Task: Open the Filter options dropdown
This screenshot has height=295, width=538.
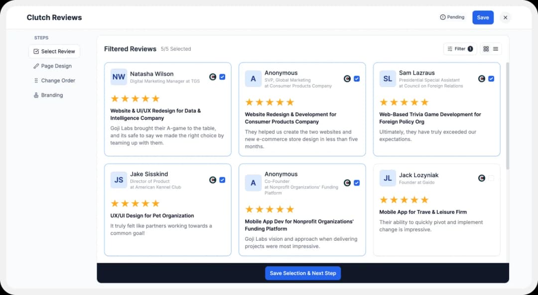Action: 460,49
